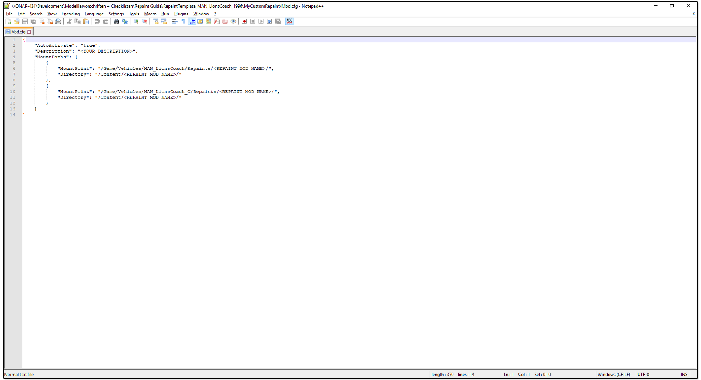Screen dimensions: 701x380
Task: Click 'Normal text file' in status bar
Action: [x=19, y=375]
